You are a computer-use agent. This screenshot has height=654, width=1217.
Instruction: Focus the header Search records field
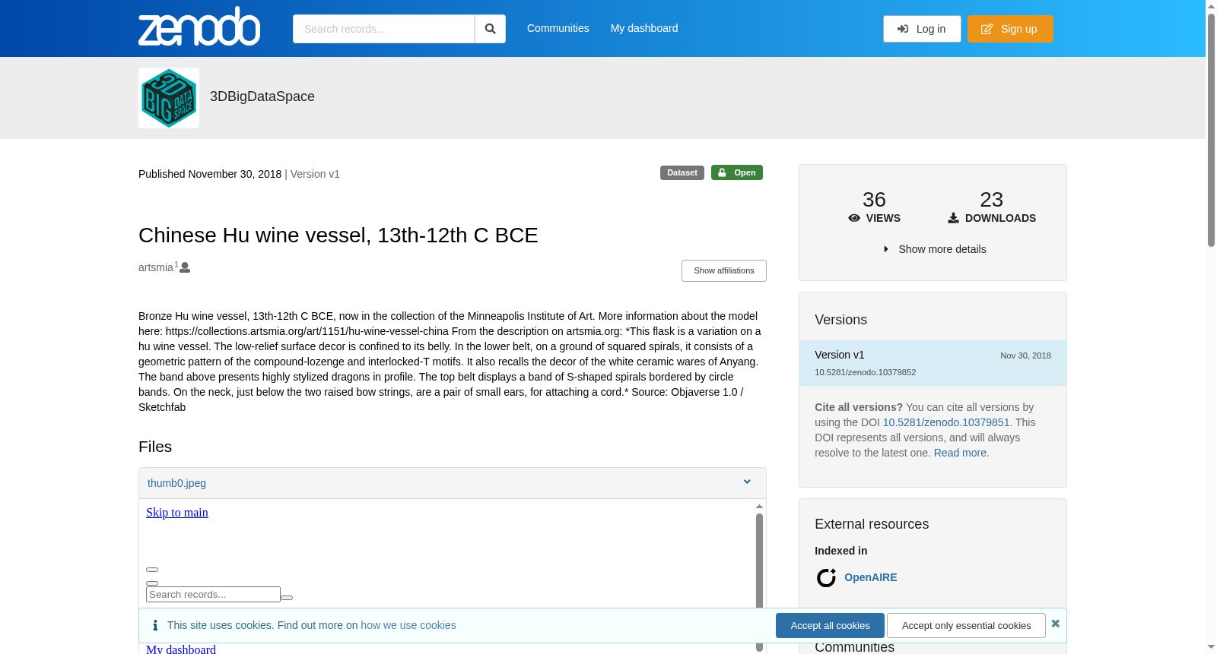tap(383, 29)
